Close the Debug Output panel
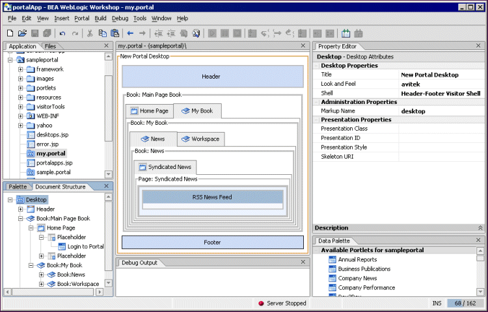 [x=303, y=262]
